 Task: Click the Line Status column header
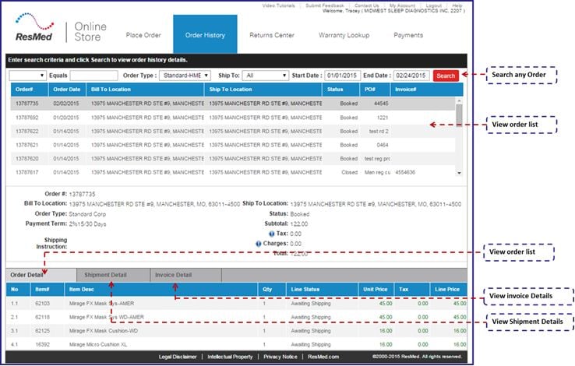(322, 290)
